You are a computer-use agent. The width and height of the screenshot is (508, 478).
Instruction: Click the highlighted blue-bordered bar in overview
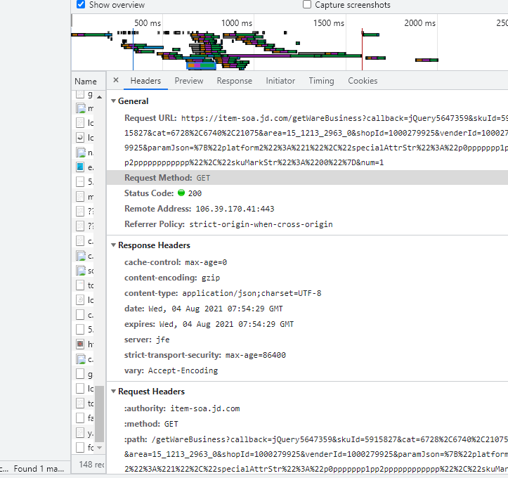point(201,65)
